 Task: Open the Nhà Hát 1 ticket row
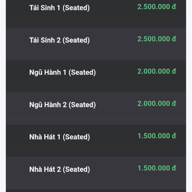pyautogui.click(x=96, y=141)
